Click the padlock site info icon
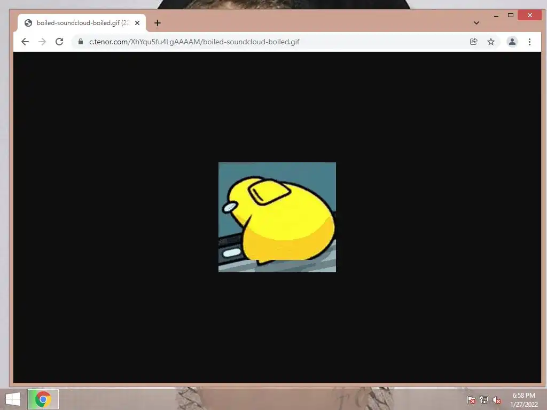 (x=81, y=42)
